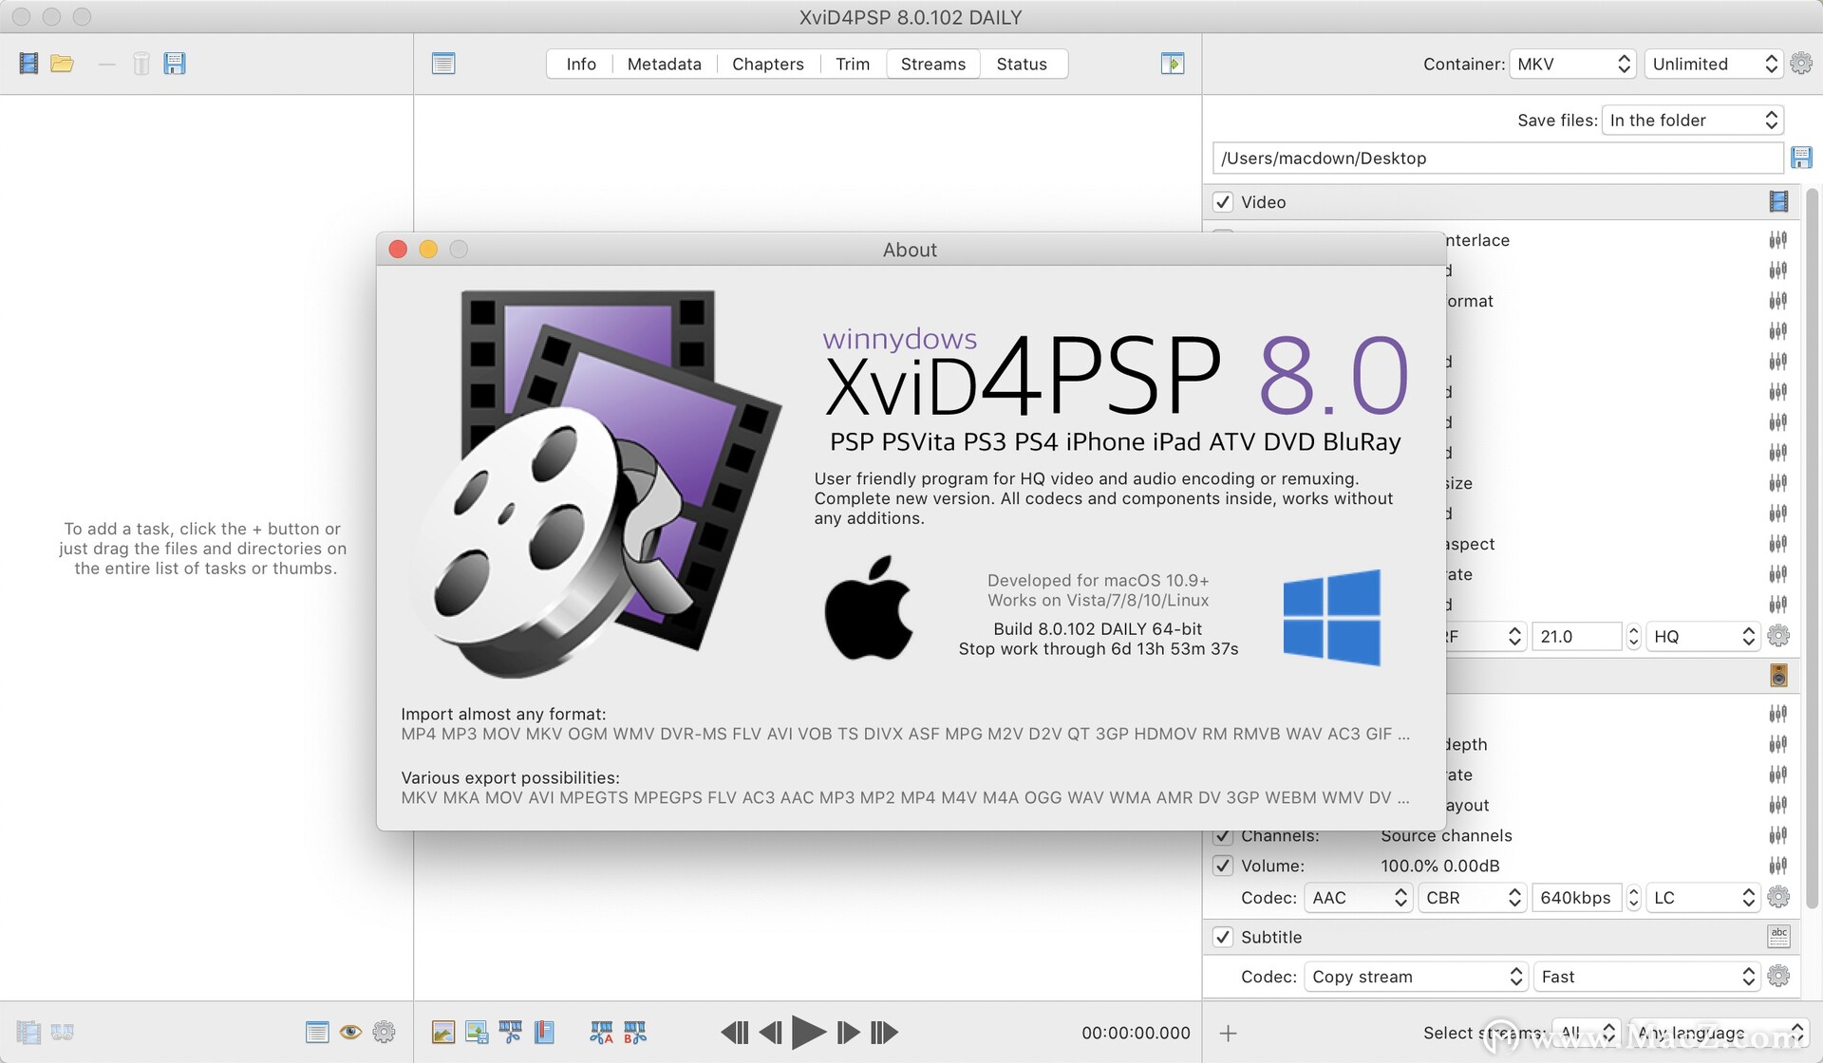
Task: Select the trim end point B icon
Action: point(632,1032)
